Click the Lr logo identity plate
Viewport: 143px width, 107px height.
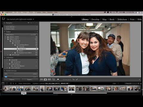(x=4, y=19)
